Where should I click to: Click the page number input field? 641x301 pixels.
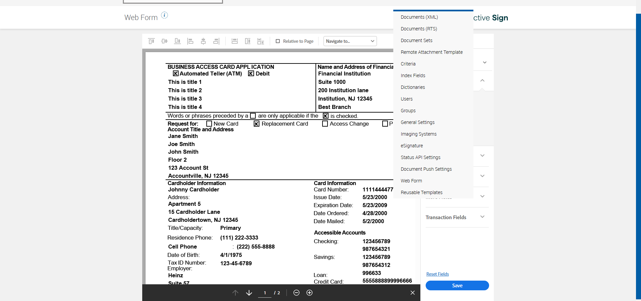pyautogui.click(x=265, y=293)
